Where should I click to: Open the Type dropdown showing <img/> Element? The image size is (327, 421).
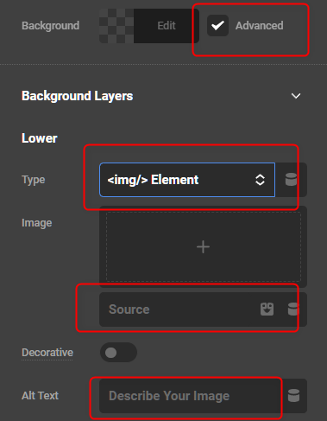[x=187, y=180]
